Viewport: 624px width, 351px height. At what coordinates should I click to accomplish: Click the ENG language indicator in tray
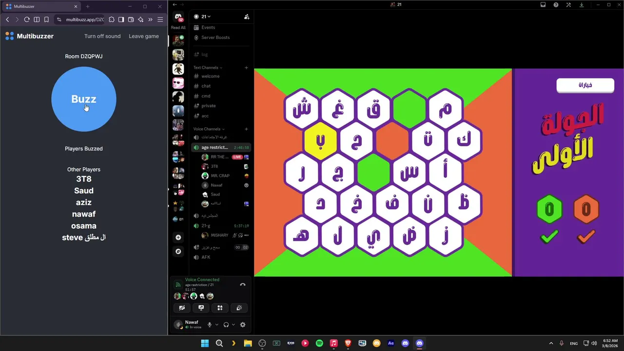pos(574,343)
